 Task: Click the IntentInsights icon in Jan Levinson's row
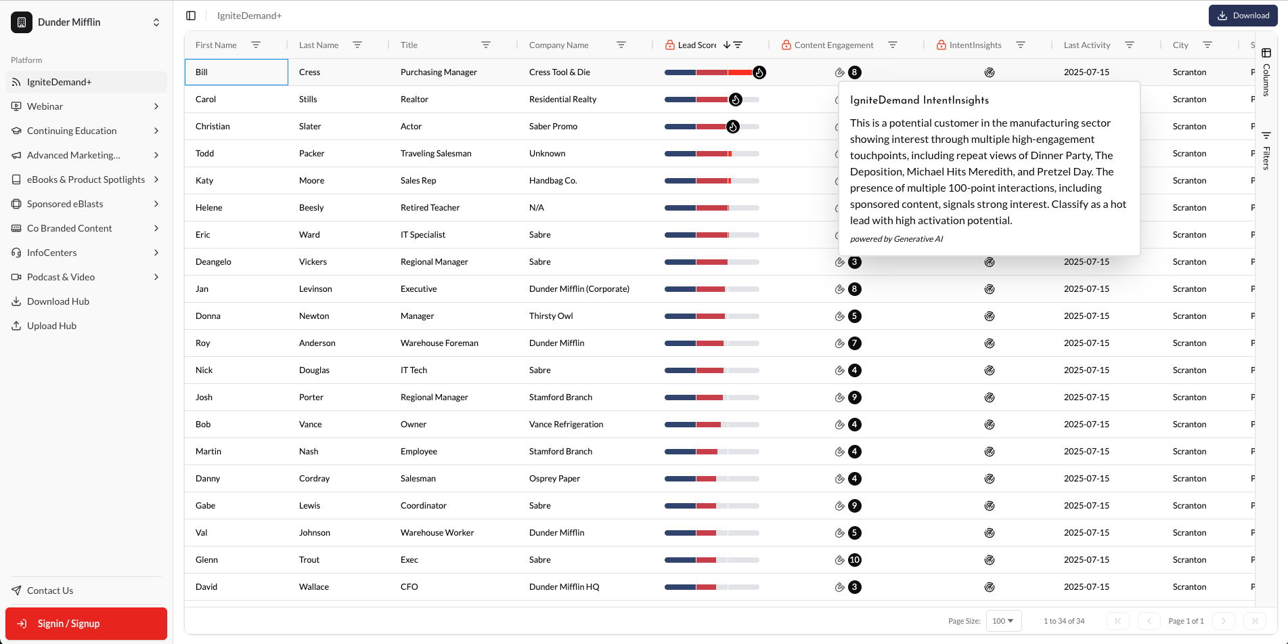point(990,289)
